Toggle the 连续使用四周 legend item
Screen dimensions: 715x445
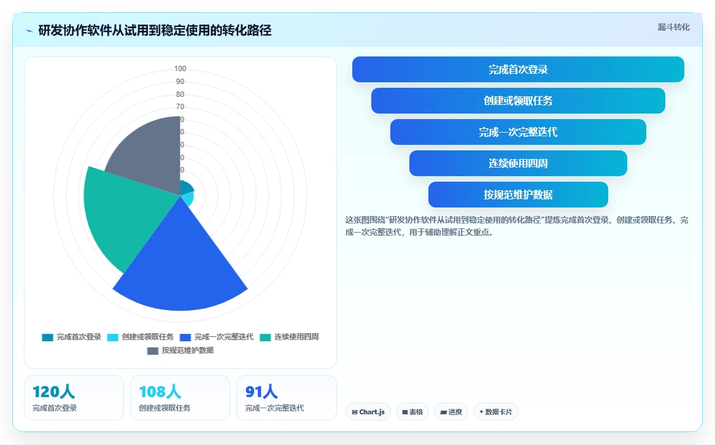(289, 337)
